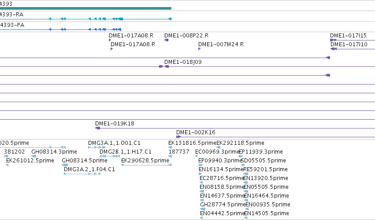375x220 pixels.
Task: Select the DMG3A.1_1.001.C1 feature
Action: point(97,148)
